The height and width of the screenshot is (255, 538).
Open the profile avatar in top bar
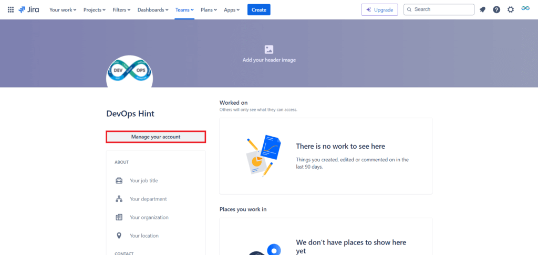[x=525, y=8]
